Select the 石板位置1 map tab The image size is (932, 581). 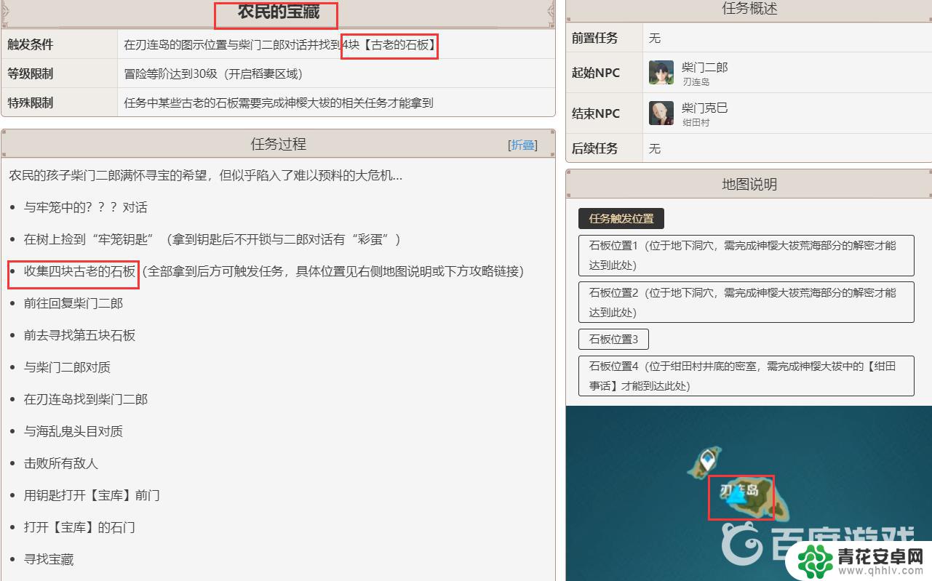point(746,255)
